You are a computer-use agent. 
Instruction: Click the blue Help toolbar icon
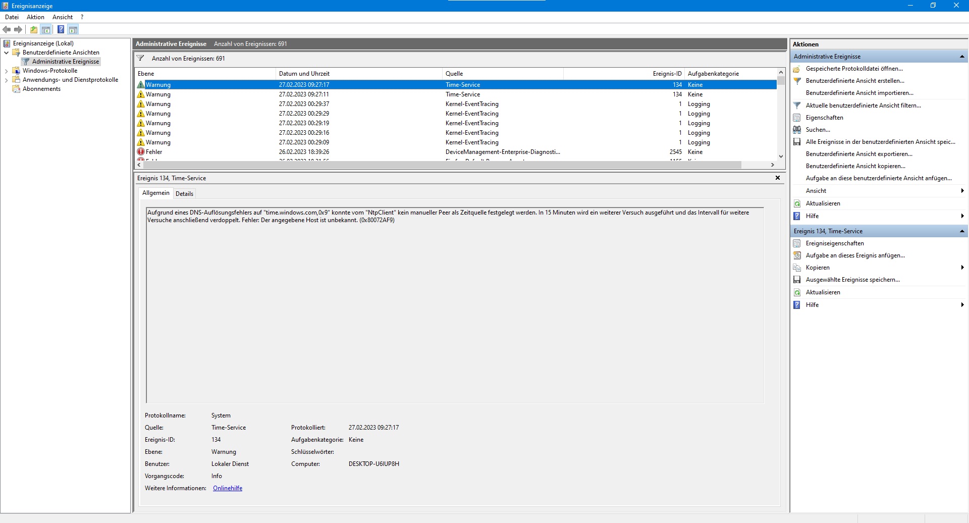click(x=61, y=30)
